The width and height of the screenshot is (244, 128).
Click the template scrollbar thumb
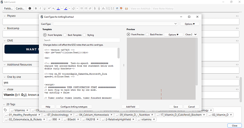pos(118,53)
